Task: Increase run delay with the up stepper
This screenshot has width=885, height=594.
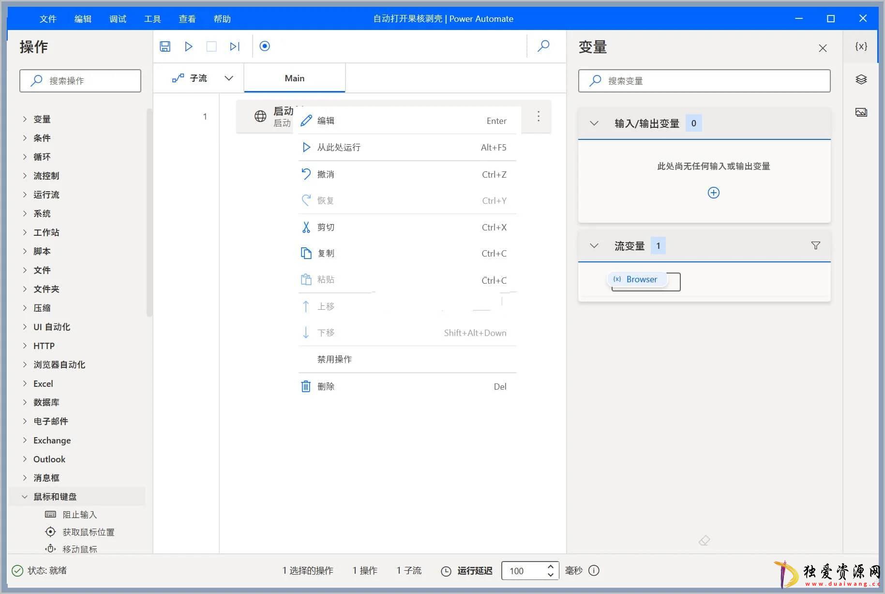Action: click(551, 566)
